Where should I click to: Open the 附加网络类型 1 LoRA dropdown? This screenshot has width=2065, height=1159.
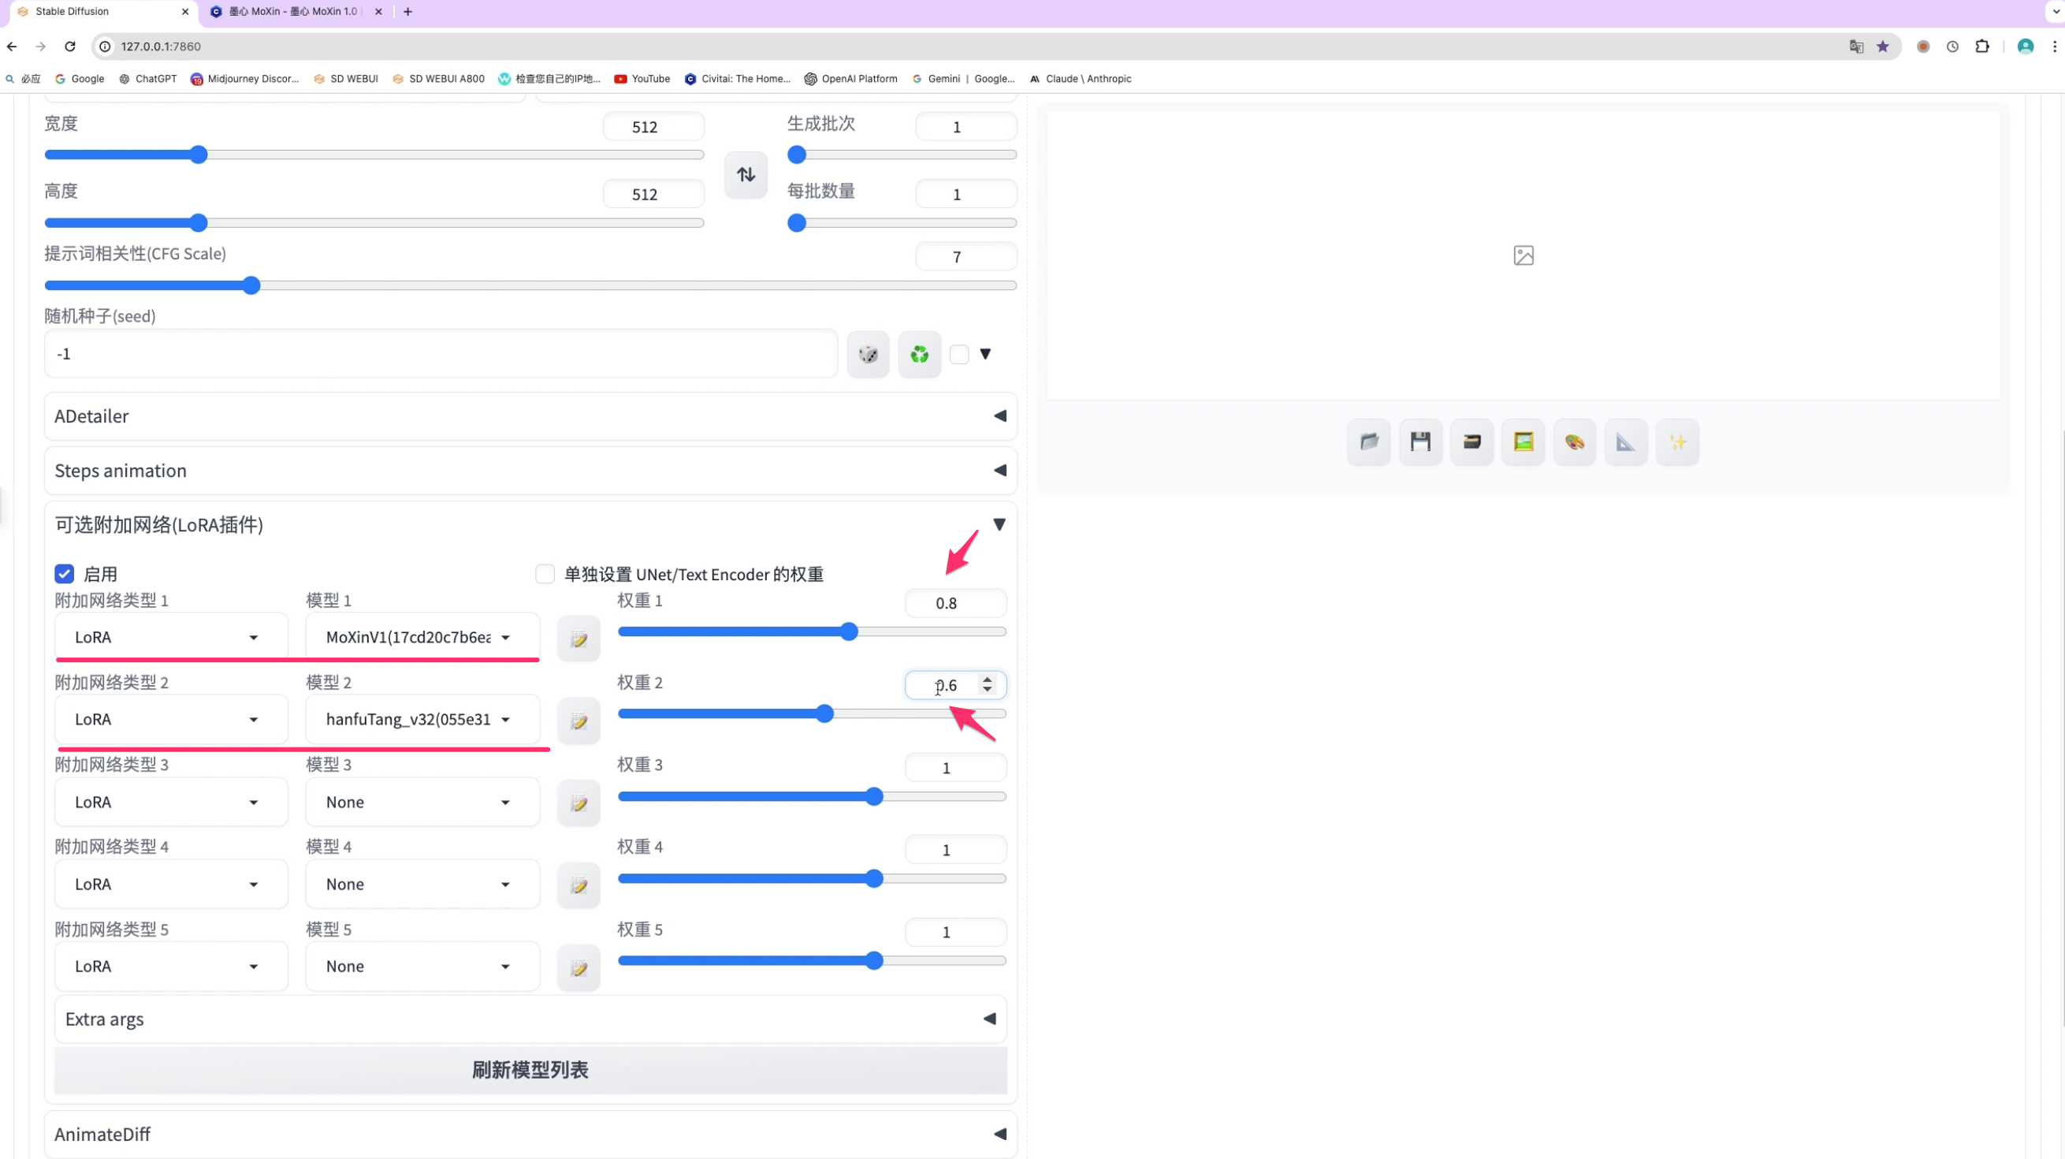point(171,638)
